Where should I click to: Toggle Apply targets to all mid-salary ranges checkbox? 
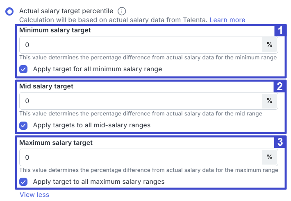coord(24,125)
